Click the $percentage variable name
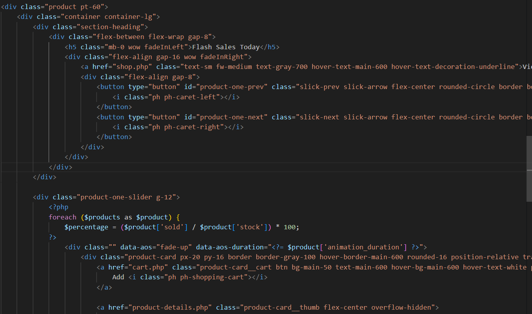The image size is (532, 314). 86,227
